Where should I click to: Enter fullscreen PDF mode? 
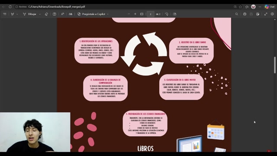point(266,14)
